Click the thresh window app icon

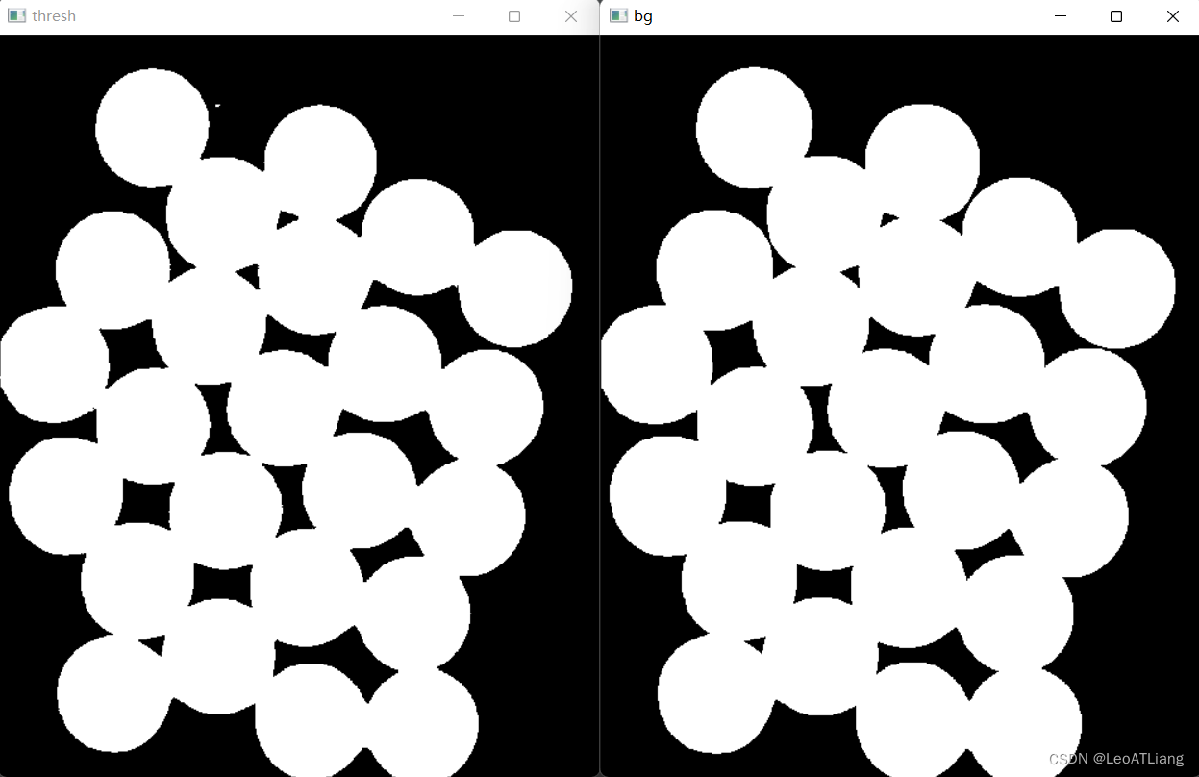[16, 15]
